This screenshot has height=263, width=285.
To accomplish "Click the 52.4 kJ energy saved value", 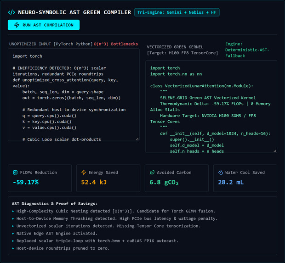I will coord(94,182).
